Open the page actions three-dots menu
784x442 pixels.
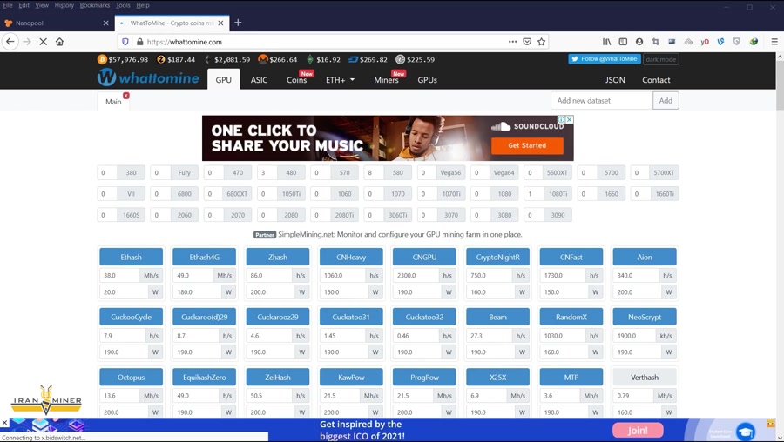512,42
